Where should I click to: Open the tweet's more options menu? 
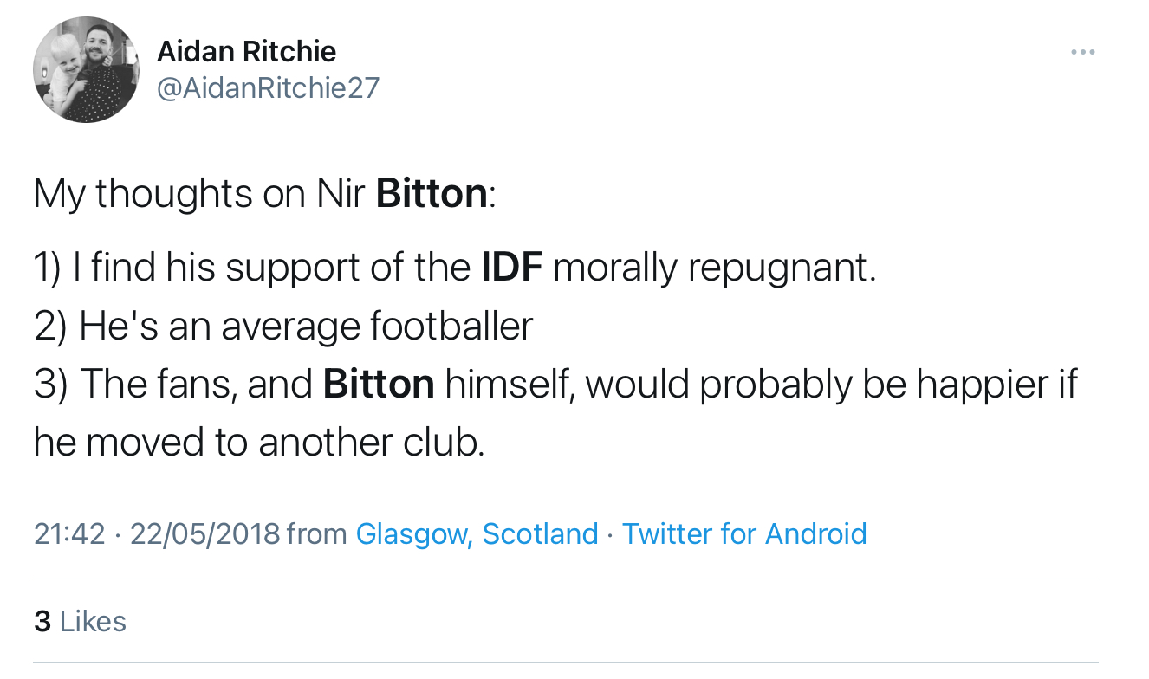[x=1082, y=53]
